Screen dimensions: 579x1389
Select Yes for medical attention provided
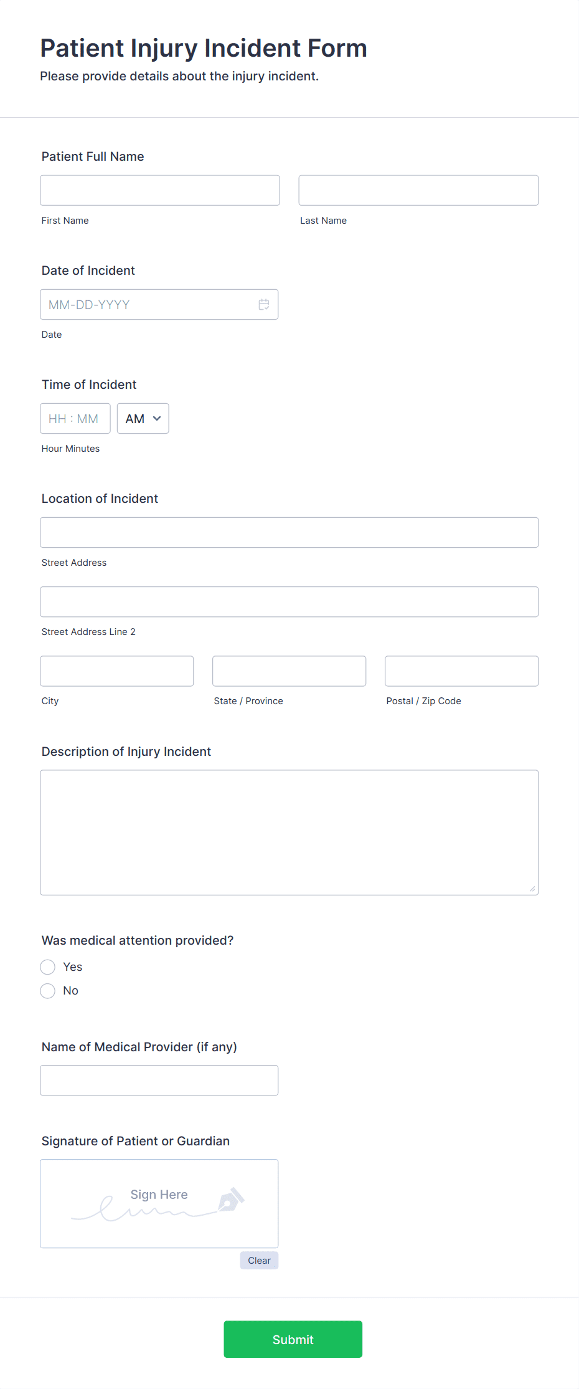pyautogui.click(x=48, y=967)
